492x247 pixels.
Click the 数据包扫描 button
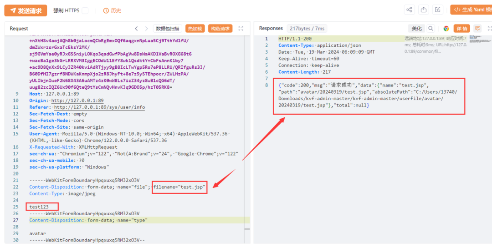168,29
